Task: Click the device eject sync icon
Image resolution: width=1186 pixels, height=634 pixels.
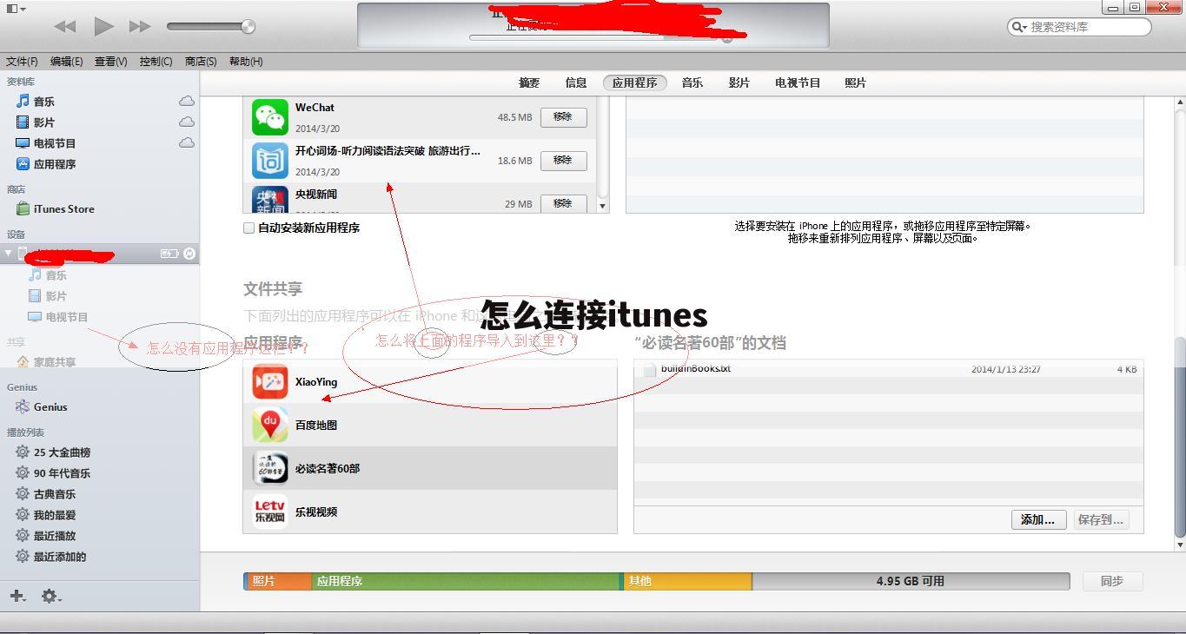Action: coord(189,254)
